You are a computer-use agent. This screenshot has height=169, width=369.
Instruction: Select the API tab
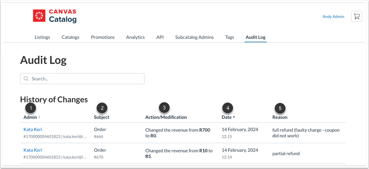click(x=160, y=37)
